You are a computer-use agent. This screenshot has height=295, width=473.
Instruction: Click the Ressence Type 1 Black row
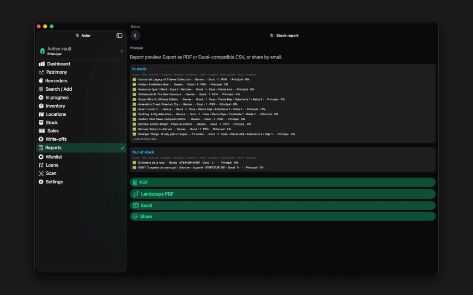point(194,89)
